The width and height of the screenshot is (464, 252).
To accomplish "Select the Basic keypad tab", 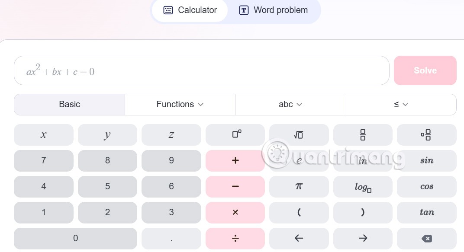I will click(70, 104).
